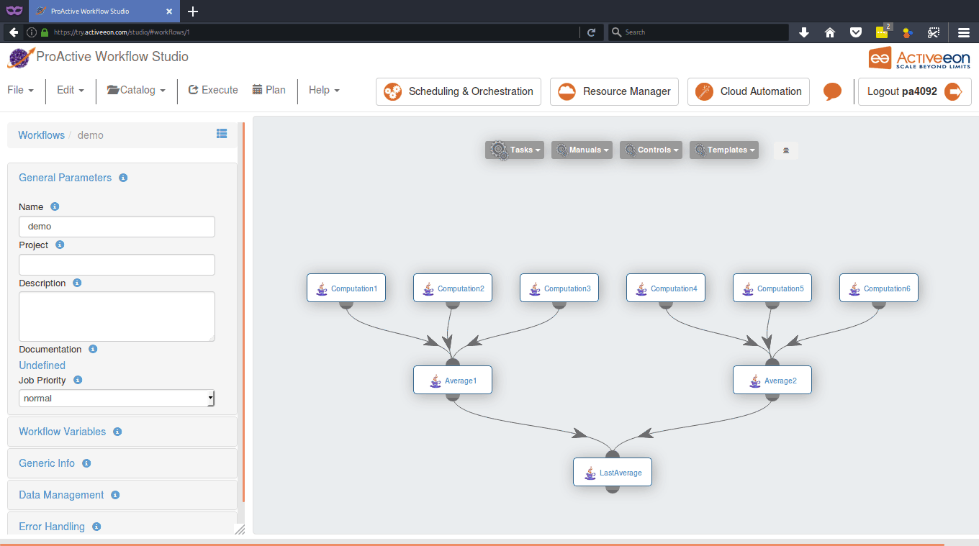Viewport: 979px width, 546px height.
Task: Open the Controls dropdown
Action: (651, 150)
